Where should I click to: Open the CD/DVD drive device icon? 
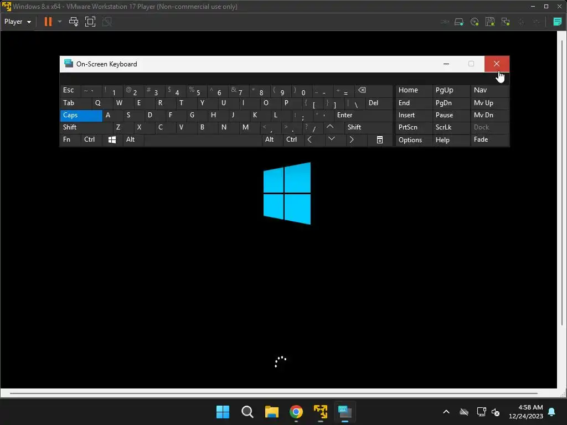pos(475,22)
